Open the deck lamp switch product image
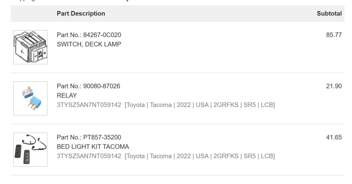This screenshot has height=184, width=352. click(31, 47)
